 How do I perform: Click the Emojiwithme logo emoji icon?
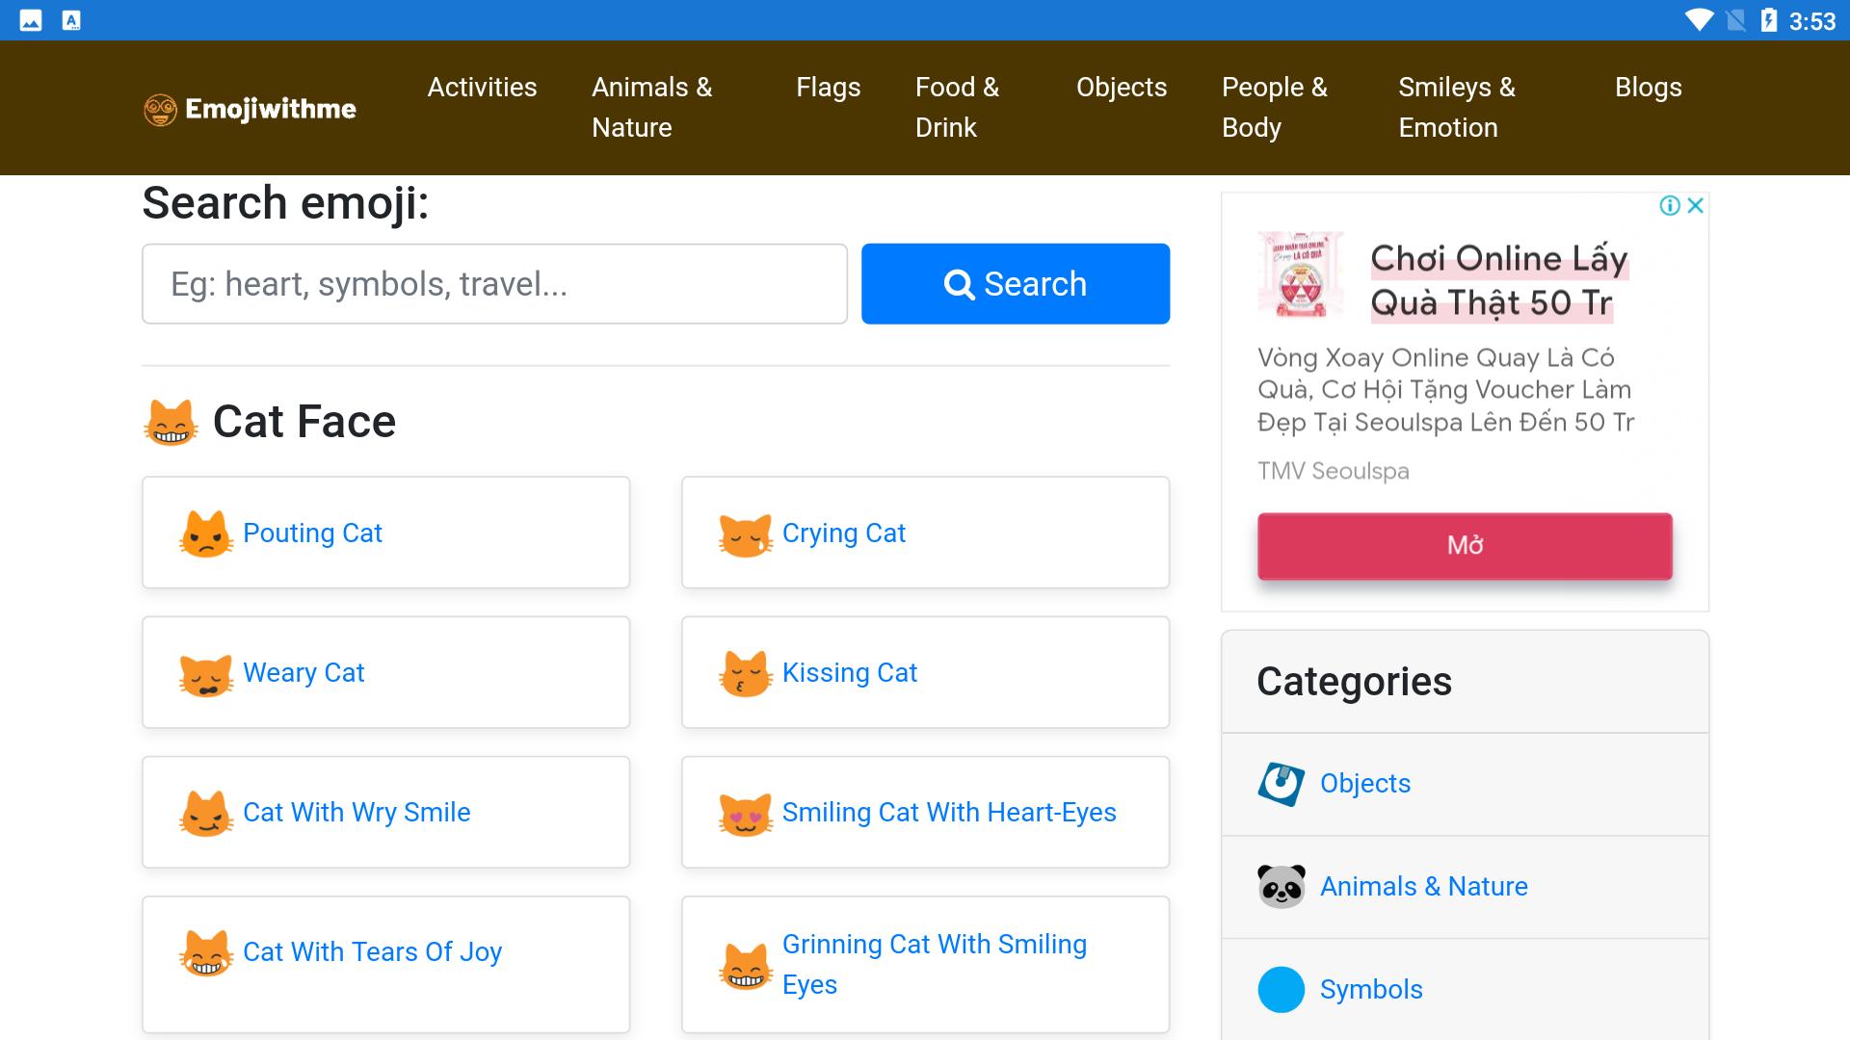point(160,110)
